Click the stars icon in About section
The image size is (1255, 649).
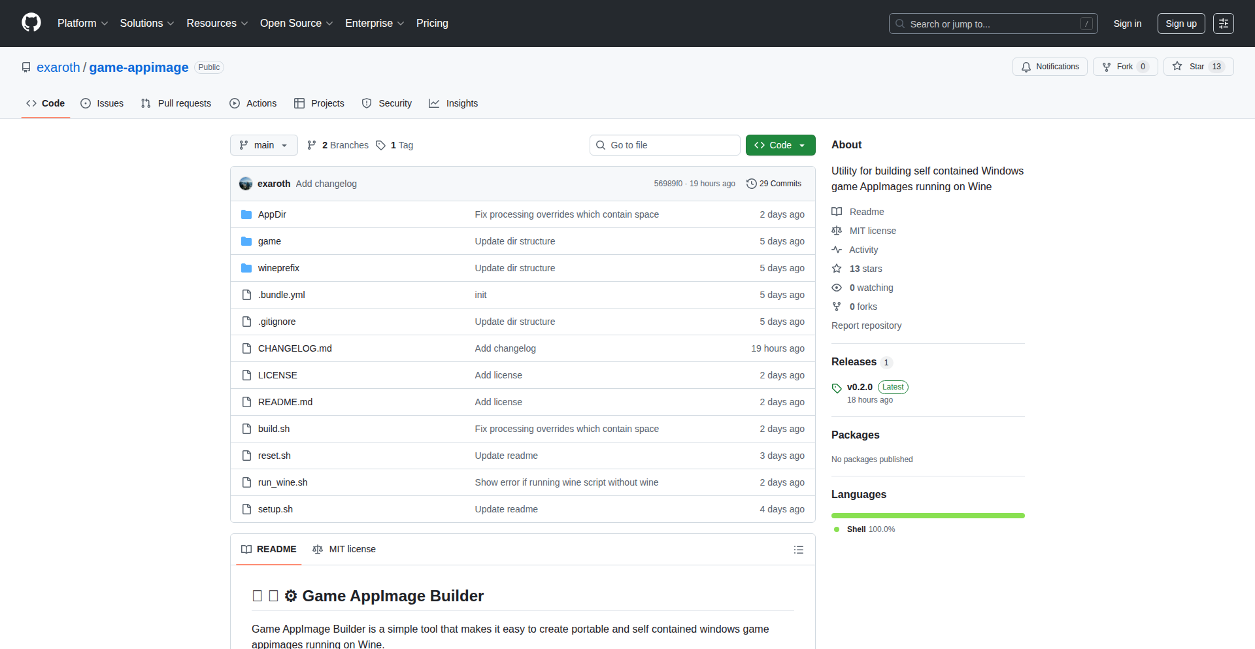[837, 269]
